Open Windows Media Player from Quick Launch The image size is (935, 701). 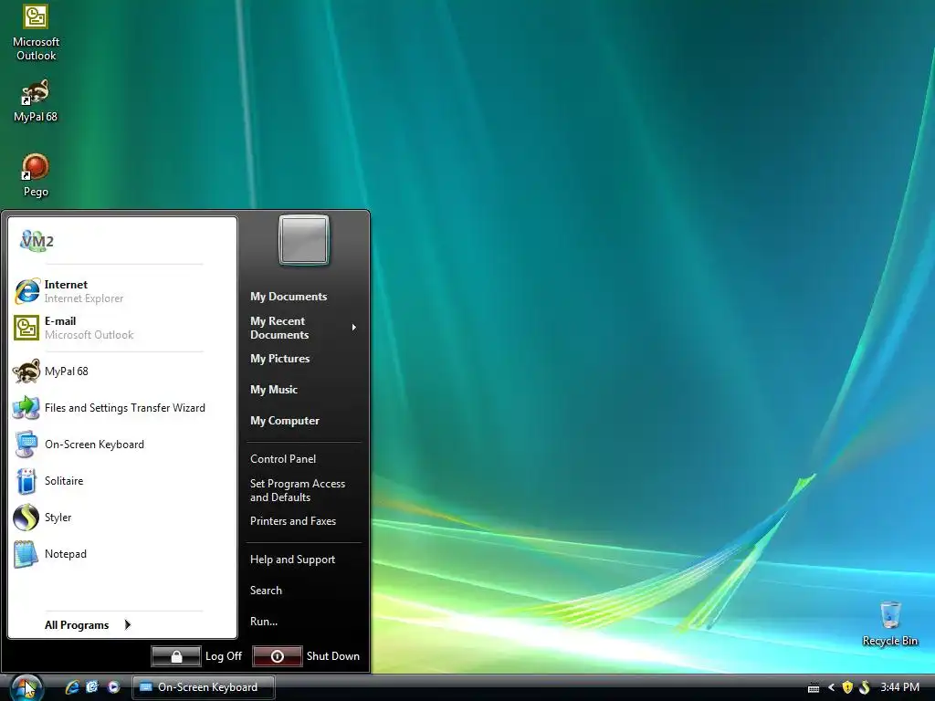[x=114, y=687]
